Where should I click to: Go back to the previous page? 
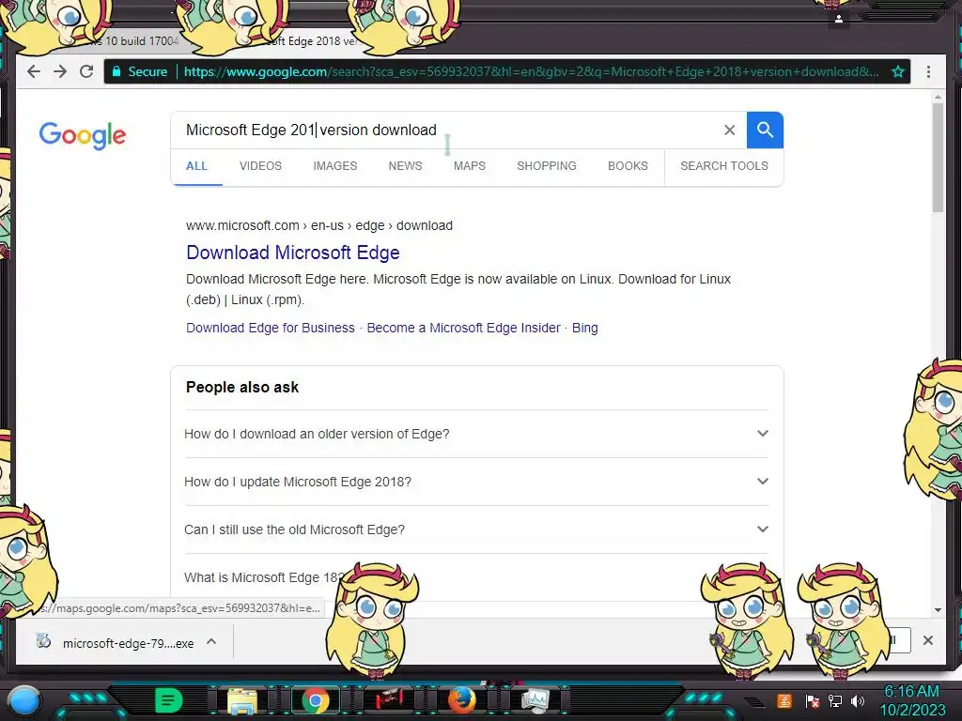pos(34,71)
